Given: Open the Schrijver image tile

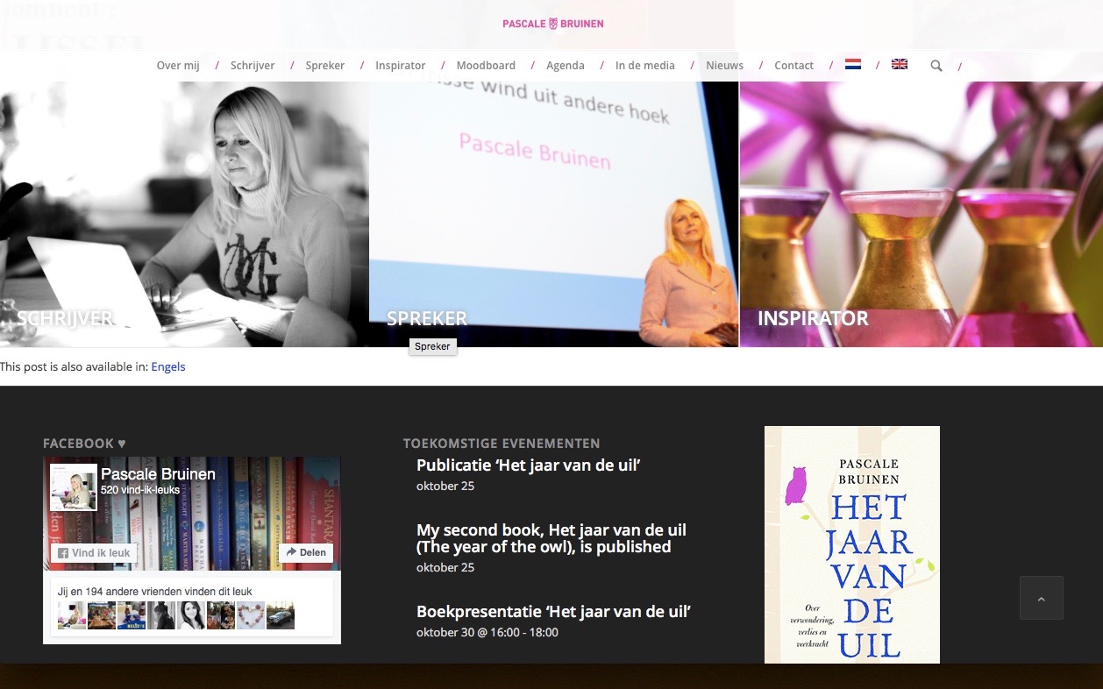Looking at the screenshot, I should point(184,215).
